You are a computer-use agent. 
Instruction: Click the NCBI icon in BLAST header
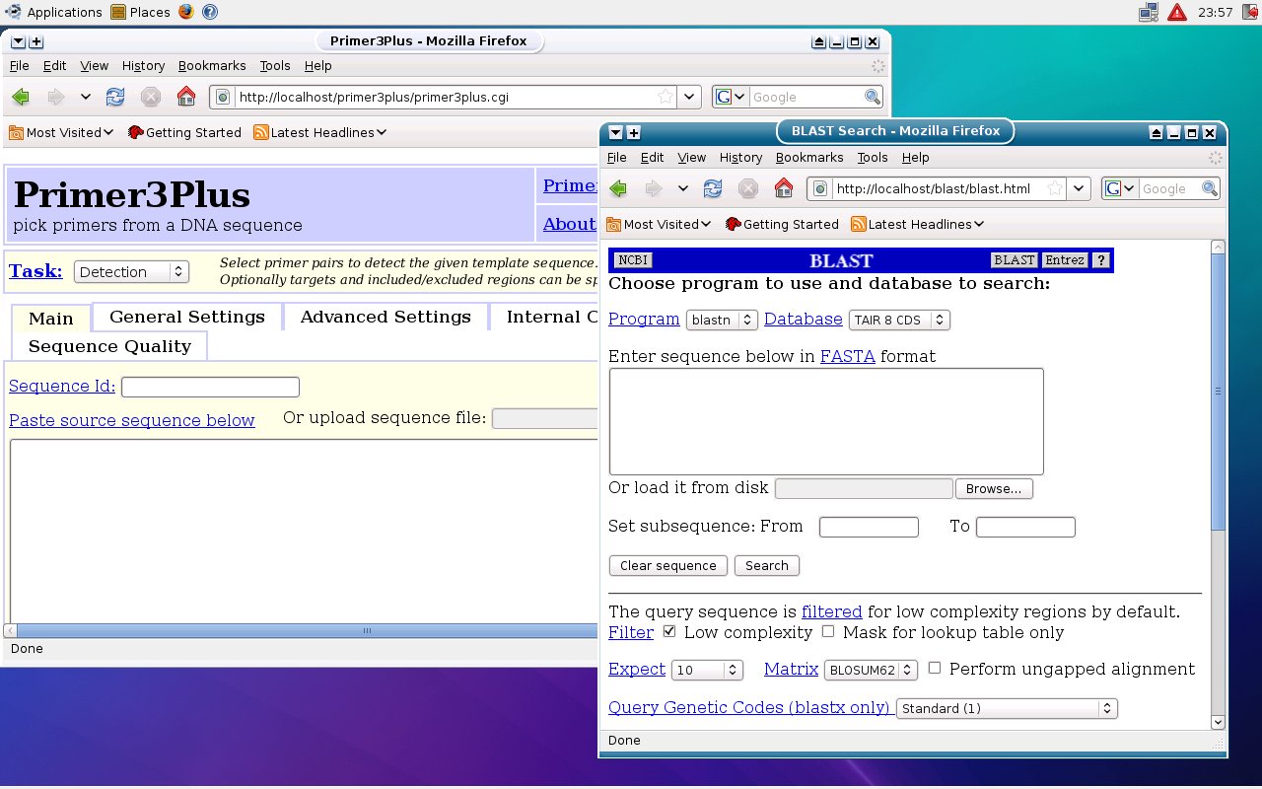(633, 260)
